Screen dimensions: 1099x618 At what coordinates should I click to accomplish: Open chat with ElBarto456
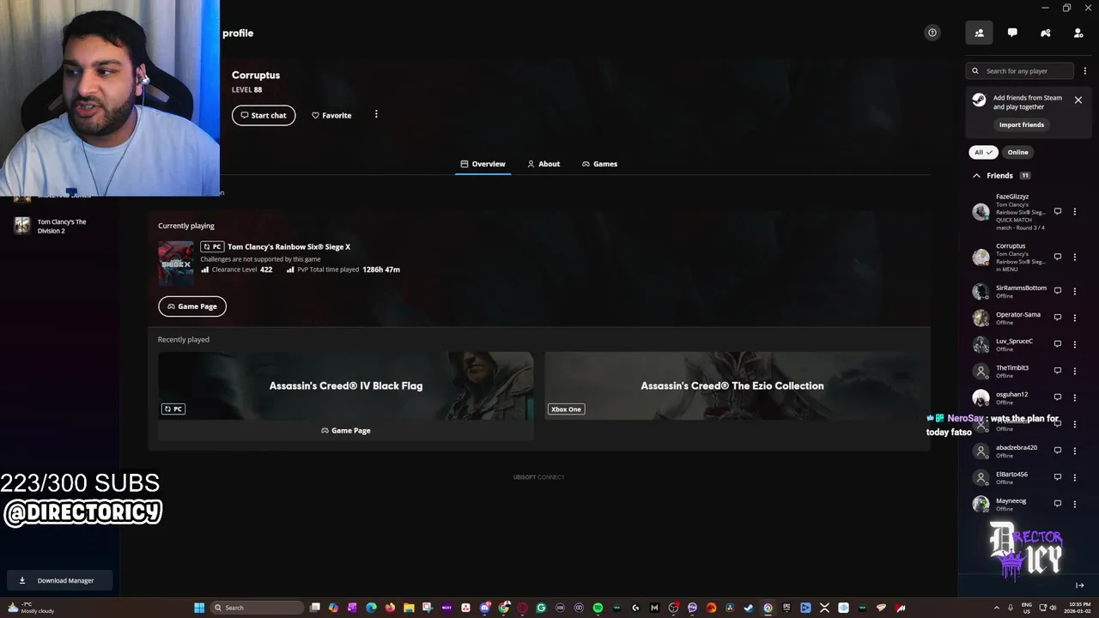1058,477
